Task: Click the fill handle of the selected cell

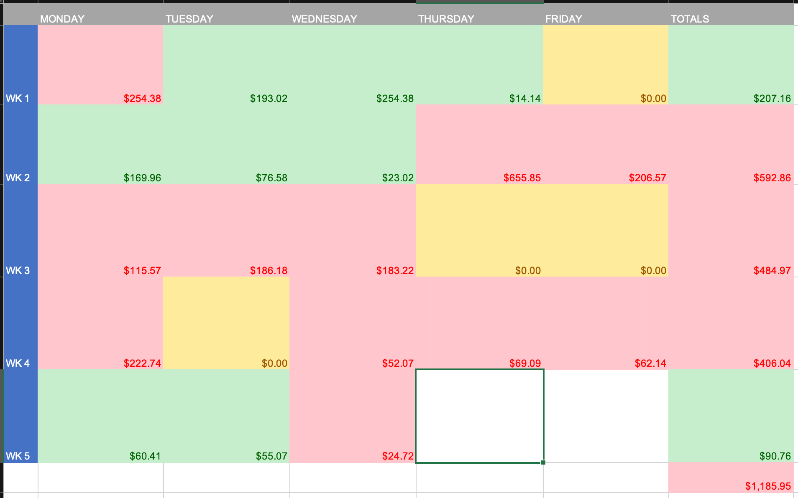Action: pos(543,462)
